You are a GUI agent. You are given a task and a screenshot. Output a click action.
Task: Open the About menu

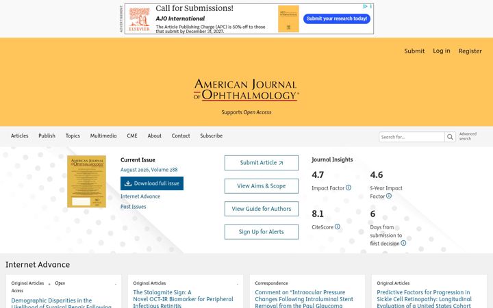click(154, 136)
